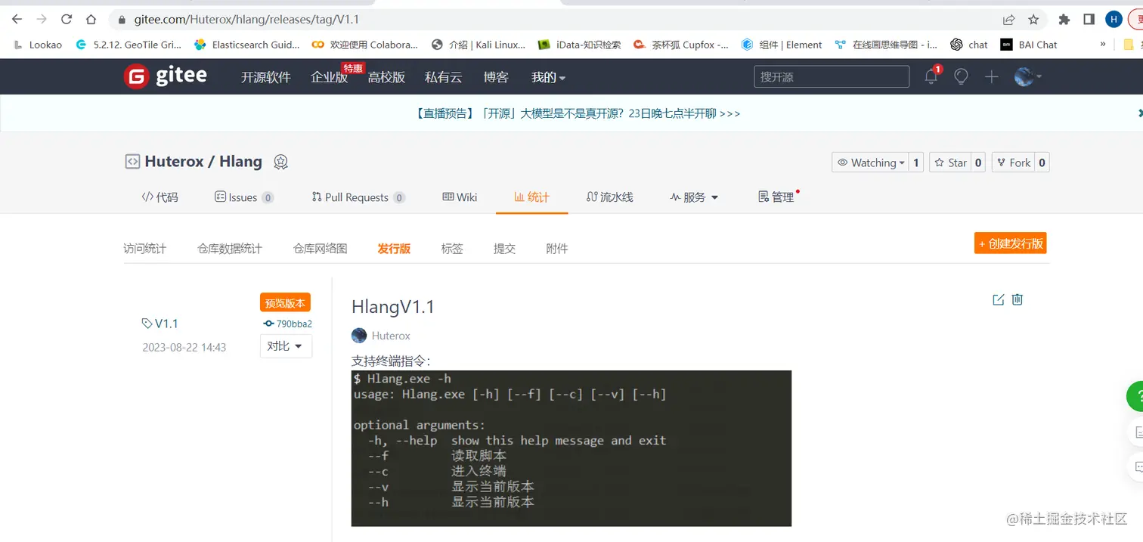Click the lightbulb feedback icon
Image resolution: width=1143 pixels, height=542 pixels.
point(961,76)
